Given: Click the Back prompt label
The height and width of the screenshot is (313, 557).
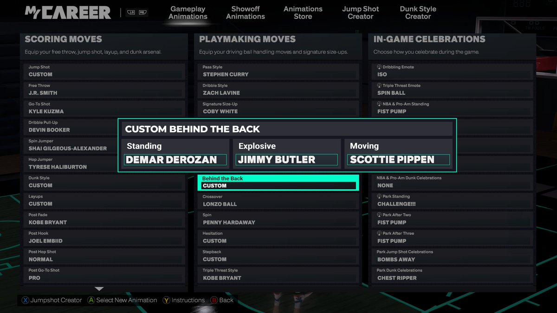Looking at the screenshot, I should click(x=226, y=300).
